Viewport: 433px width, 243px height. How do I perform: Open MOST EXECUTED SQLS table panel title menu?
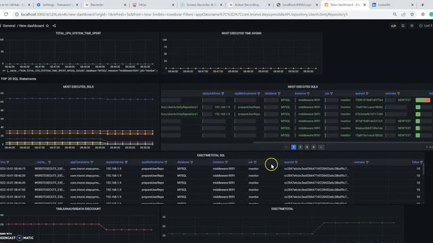302,86
